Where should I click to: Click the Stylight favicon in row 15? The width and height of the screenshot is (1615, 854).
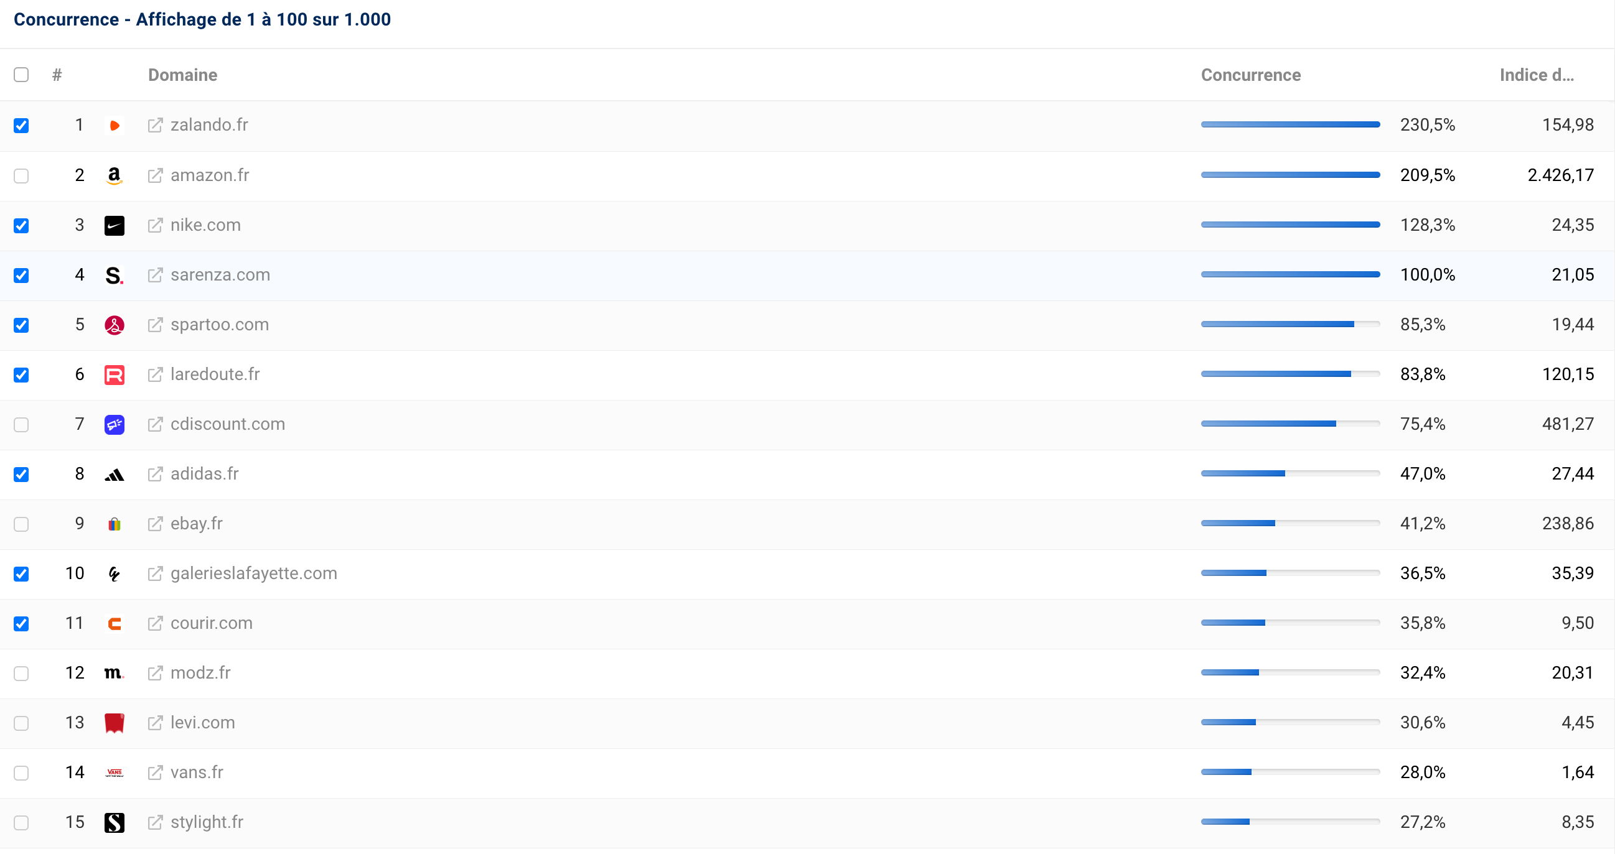(x=114, y=822)
